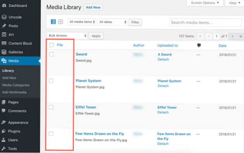
Task: Detach Sword from A Sword
Action: [x=163, y=59]
